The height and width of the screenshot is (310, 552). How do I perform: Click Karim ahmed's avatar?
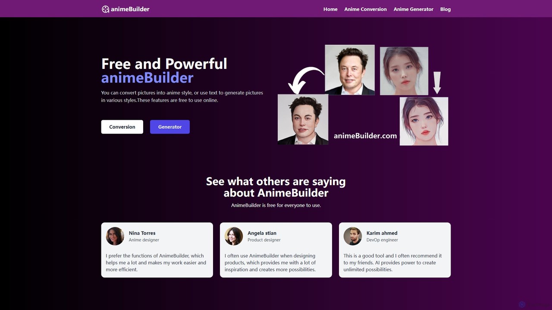tap(353, 236)
